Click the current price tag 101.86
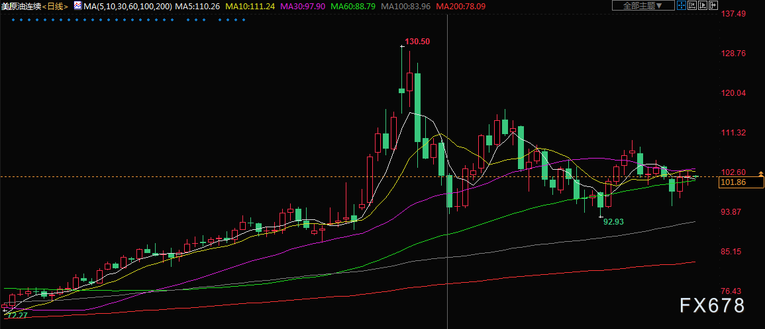765x329 pixels. (741, 182)
